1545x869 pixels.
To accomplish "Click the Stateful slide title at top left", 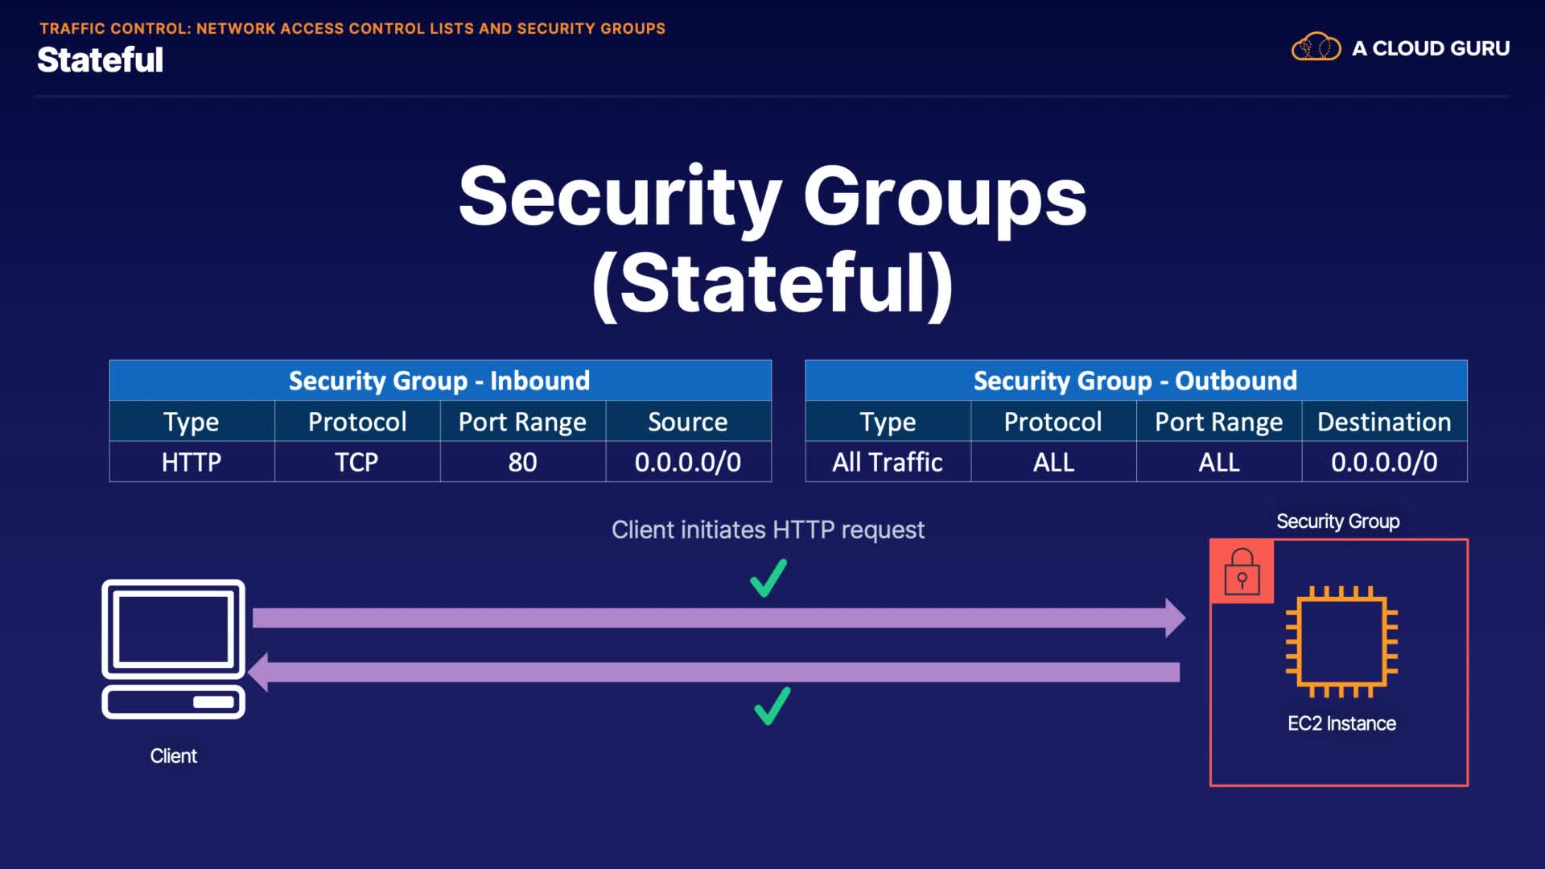I will click(100, 60).
